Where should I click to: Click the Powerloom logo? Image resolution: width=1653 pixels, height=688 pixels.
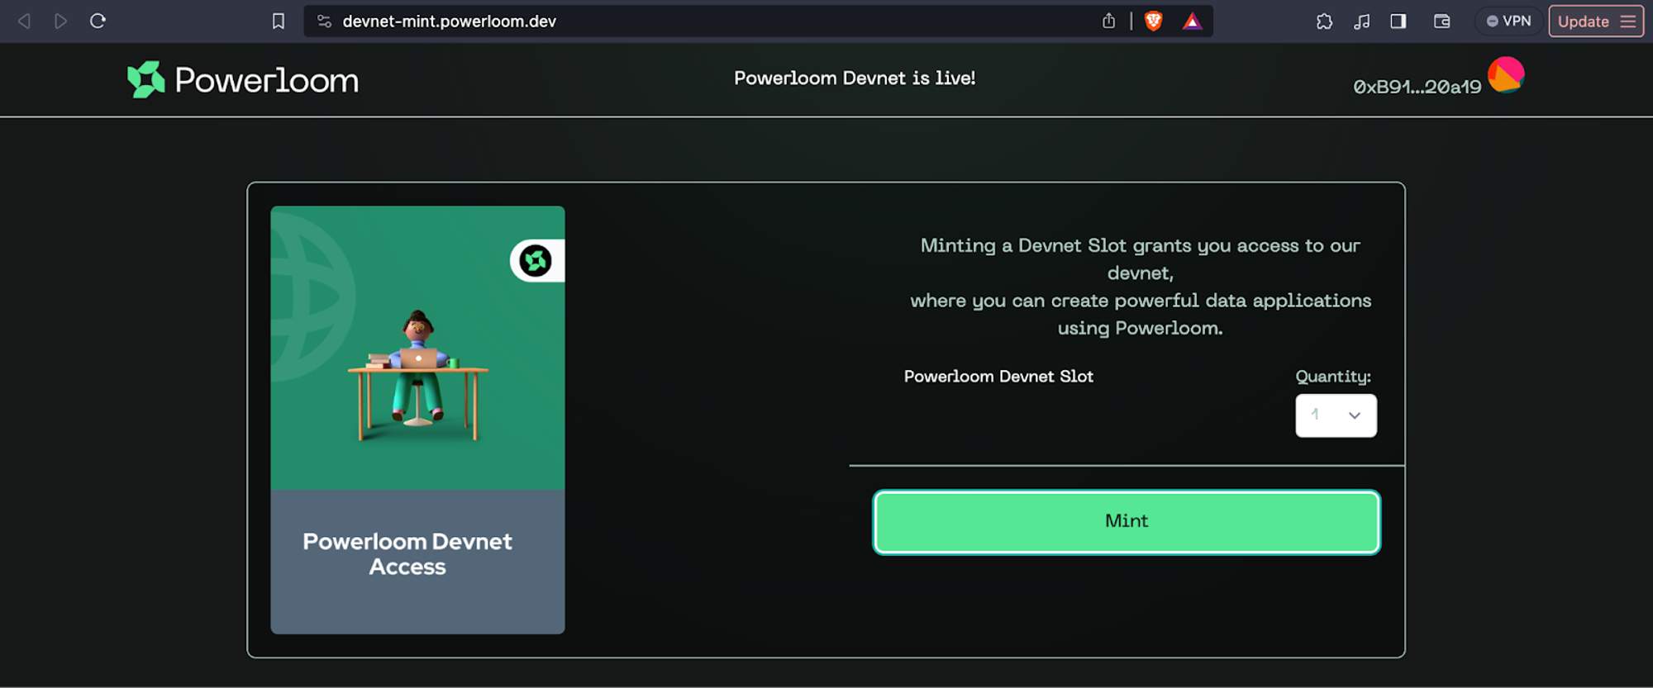pos(146,79)
